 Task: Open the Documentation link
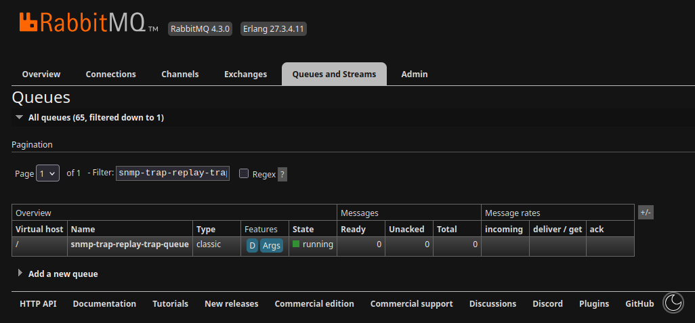[104, 304]
